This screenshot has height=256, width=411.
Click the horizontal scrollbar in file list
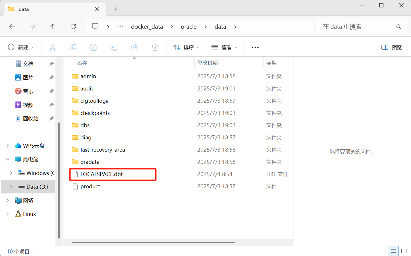[153, 243]
